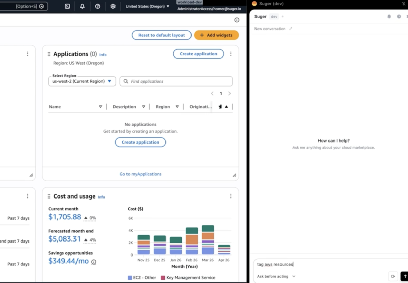Click the Applications widget resize corner handle
Screen dimensions: 408x283
(234, 175)
